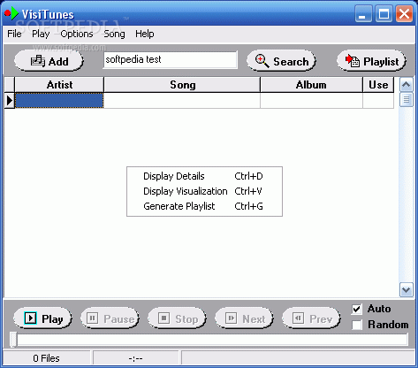418x368 pixels.
Task: Click the row selector arrow of first row
Action: (x=10, y=101)
